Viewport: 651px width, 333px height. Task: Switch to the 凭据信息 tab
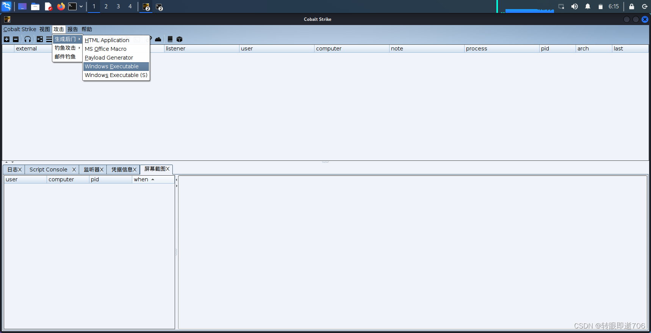tap(124, 170)
